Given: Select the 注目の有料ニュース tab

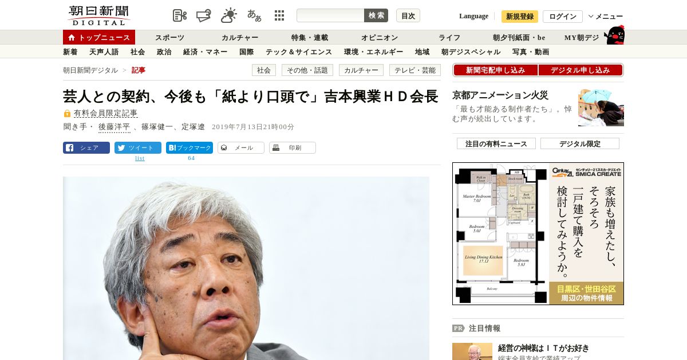Looking at the screenshot, I should tap(496, 143).
